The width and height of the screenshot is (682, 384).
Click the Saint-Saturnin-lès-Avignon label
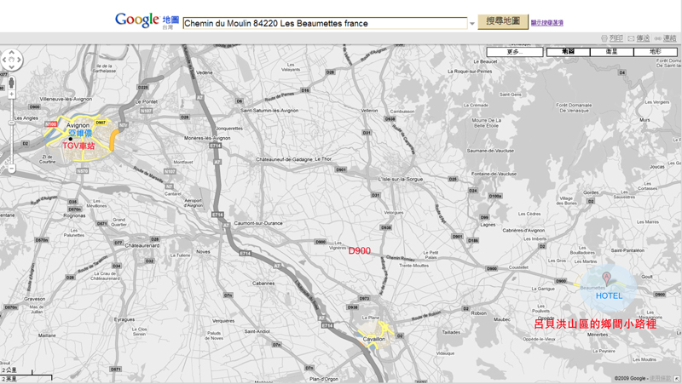(269, 111)
